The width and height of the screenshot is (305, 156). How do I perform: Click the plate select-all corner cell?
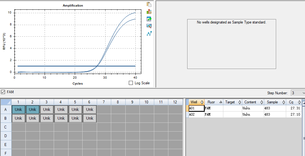click(x=6, y=102)
